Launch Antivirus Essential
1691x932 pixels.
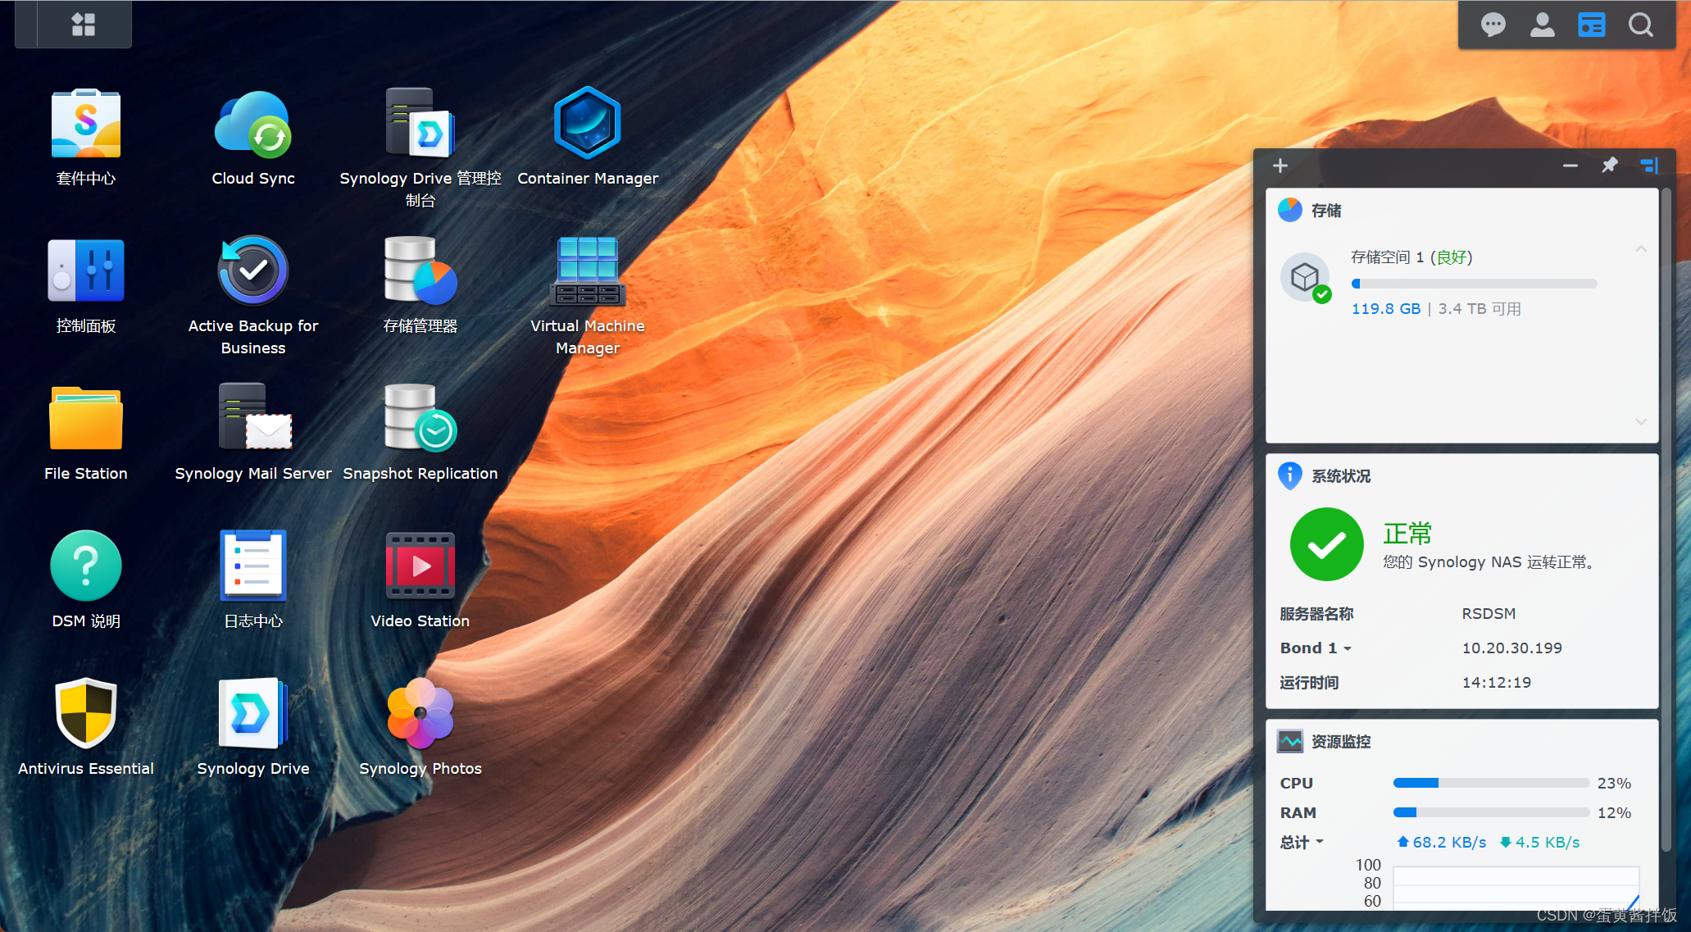pos(85,715)
